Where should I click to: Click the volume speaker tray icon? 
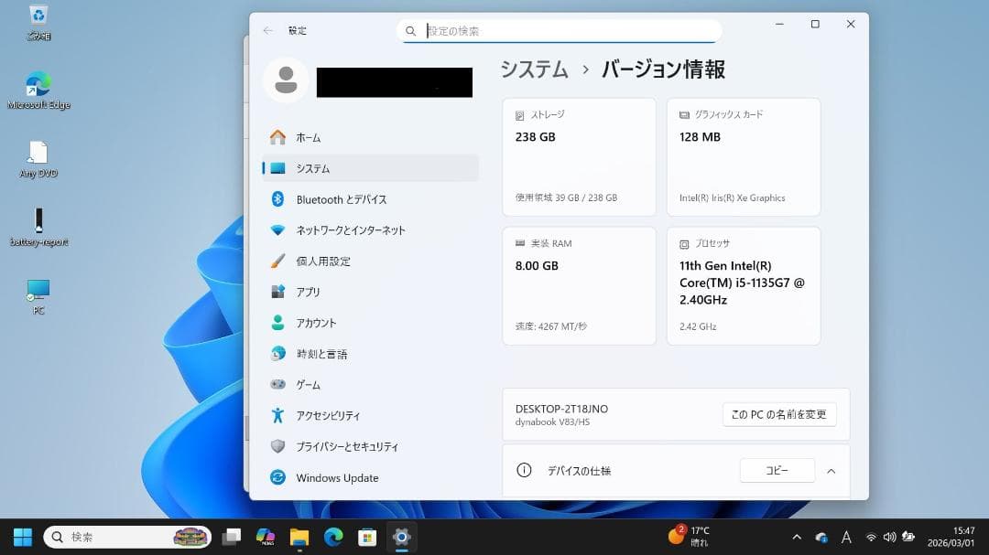889,538
